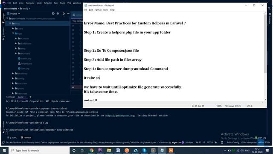This screenshot has height=154, width=273.
Task: Open the Notepad File menu
Action: click(85, 10)
